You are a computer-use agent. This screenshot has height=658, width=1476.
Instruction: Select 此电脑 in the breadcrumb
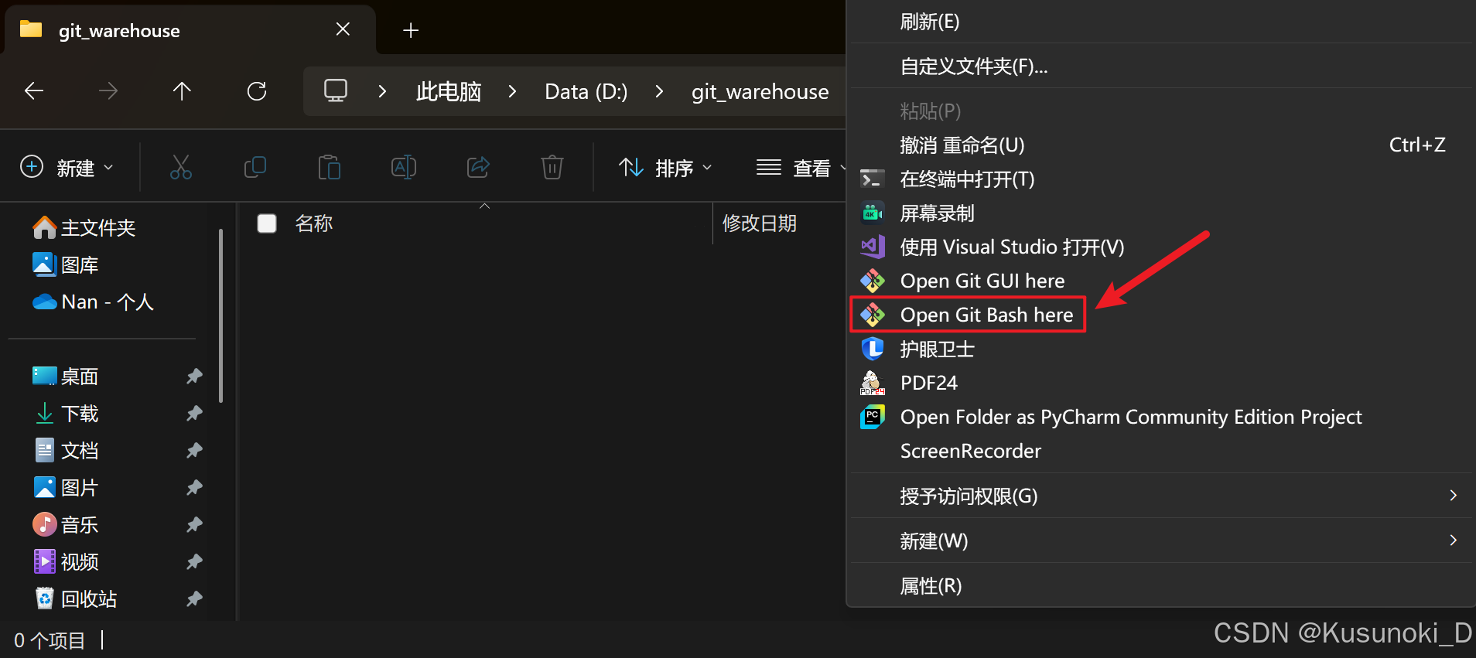pyautogui.click(x=449, y=92)
